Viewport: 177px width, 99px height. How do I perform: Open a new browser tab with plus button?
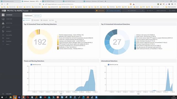coord(105,1)
